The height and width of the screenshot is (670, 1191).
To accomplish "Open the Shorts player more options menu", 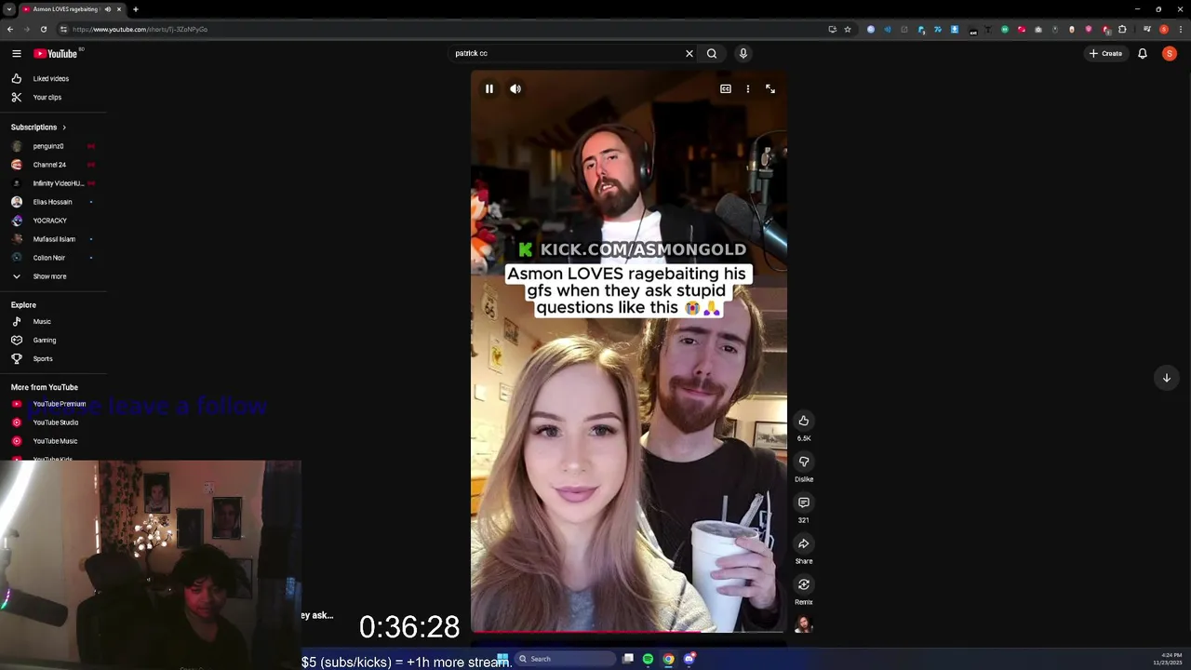I will [x=748, y=89].
